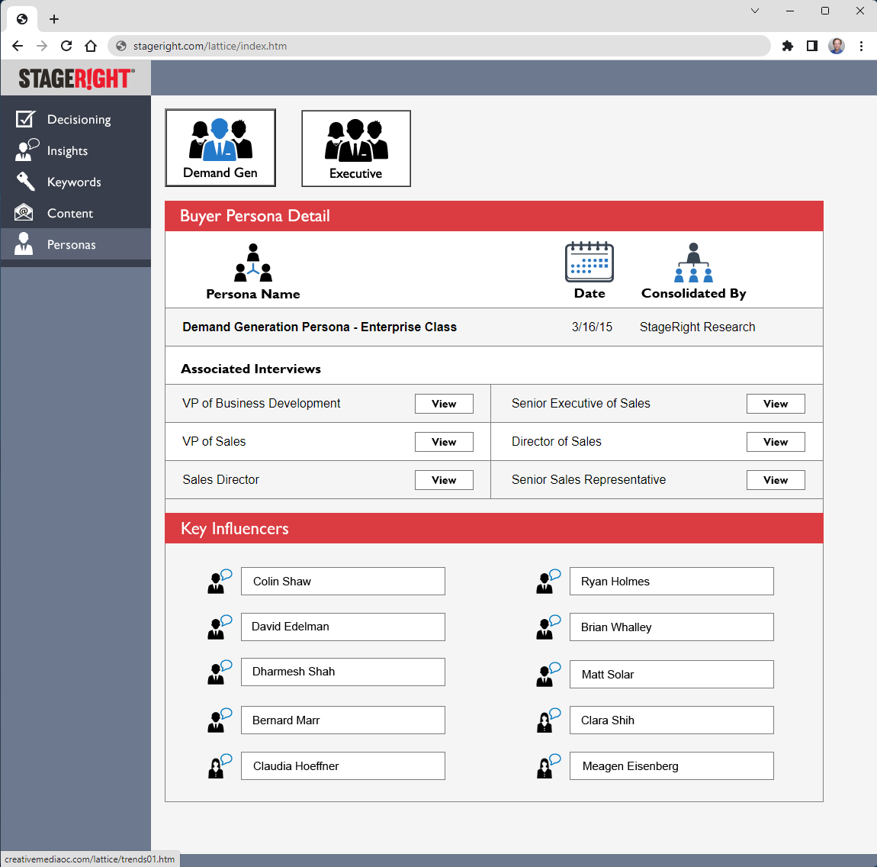The height and width of the screenshot is (867, 877).
Task: Click the icon beside Dharmesh Shah
Action: point(220,672)
